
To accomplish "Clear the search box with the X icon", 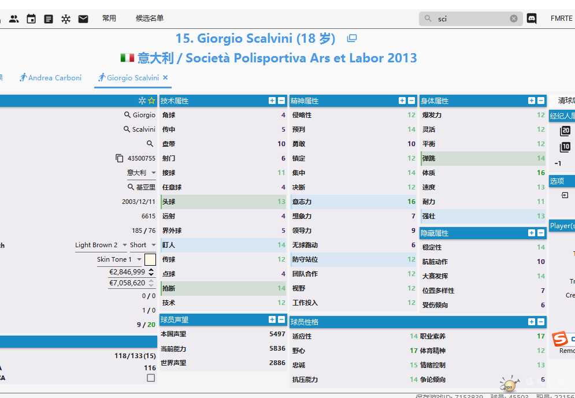I will click(514, 18).
